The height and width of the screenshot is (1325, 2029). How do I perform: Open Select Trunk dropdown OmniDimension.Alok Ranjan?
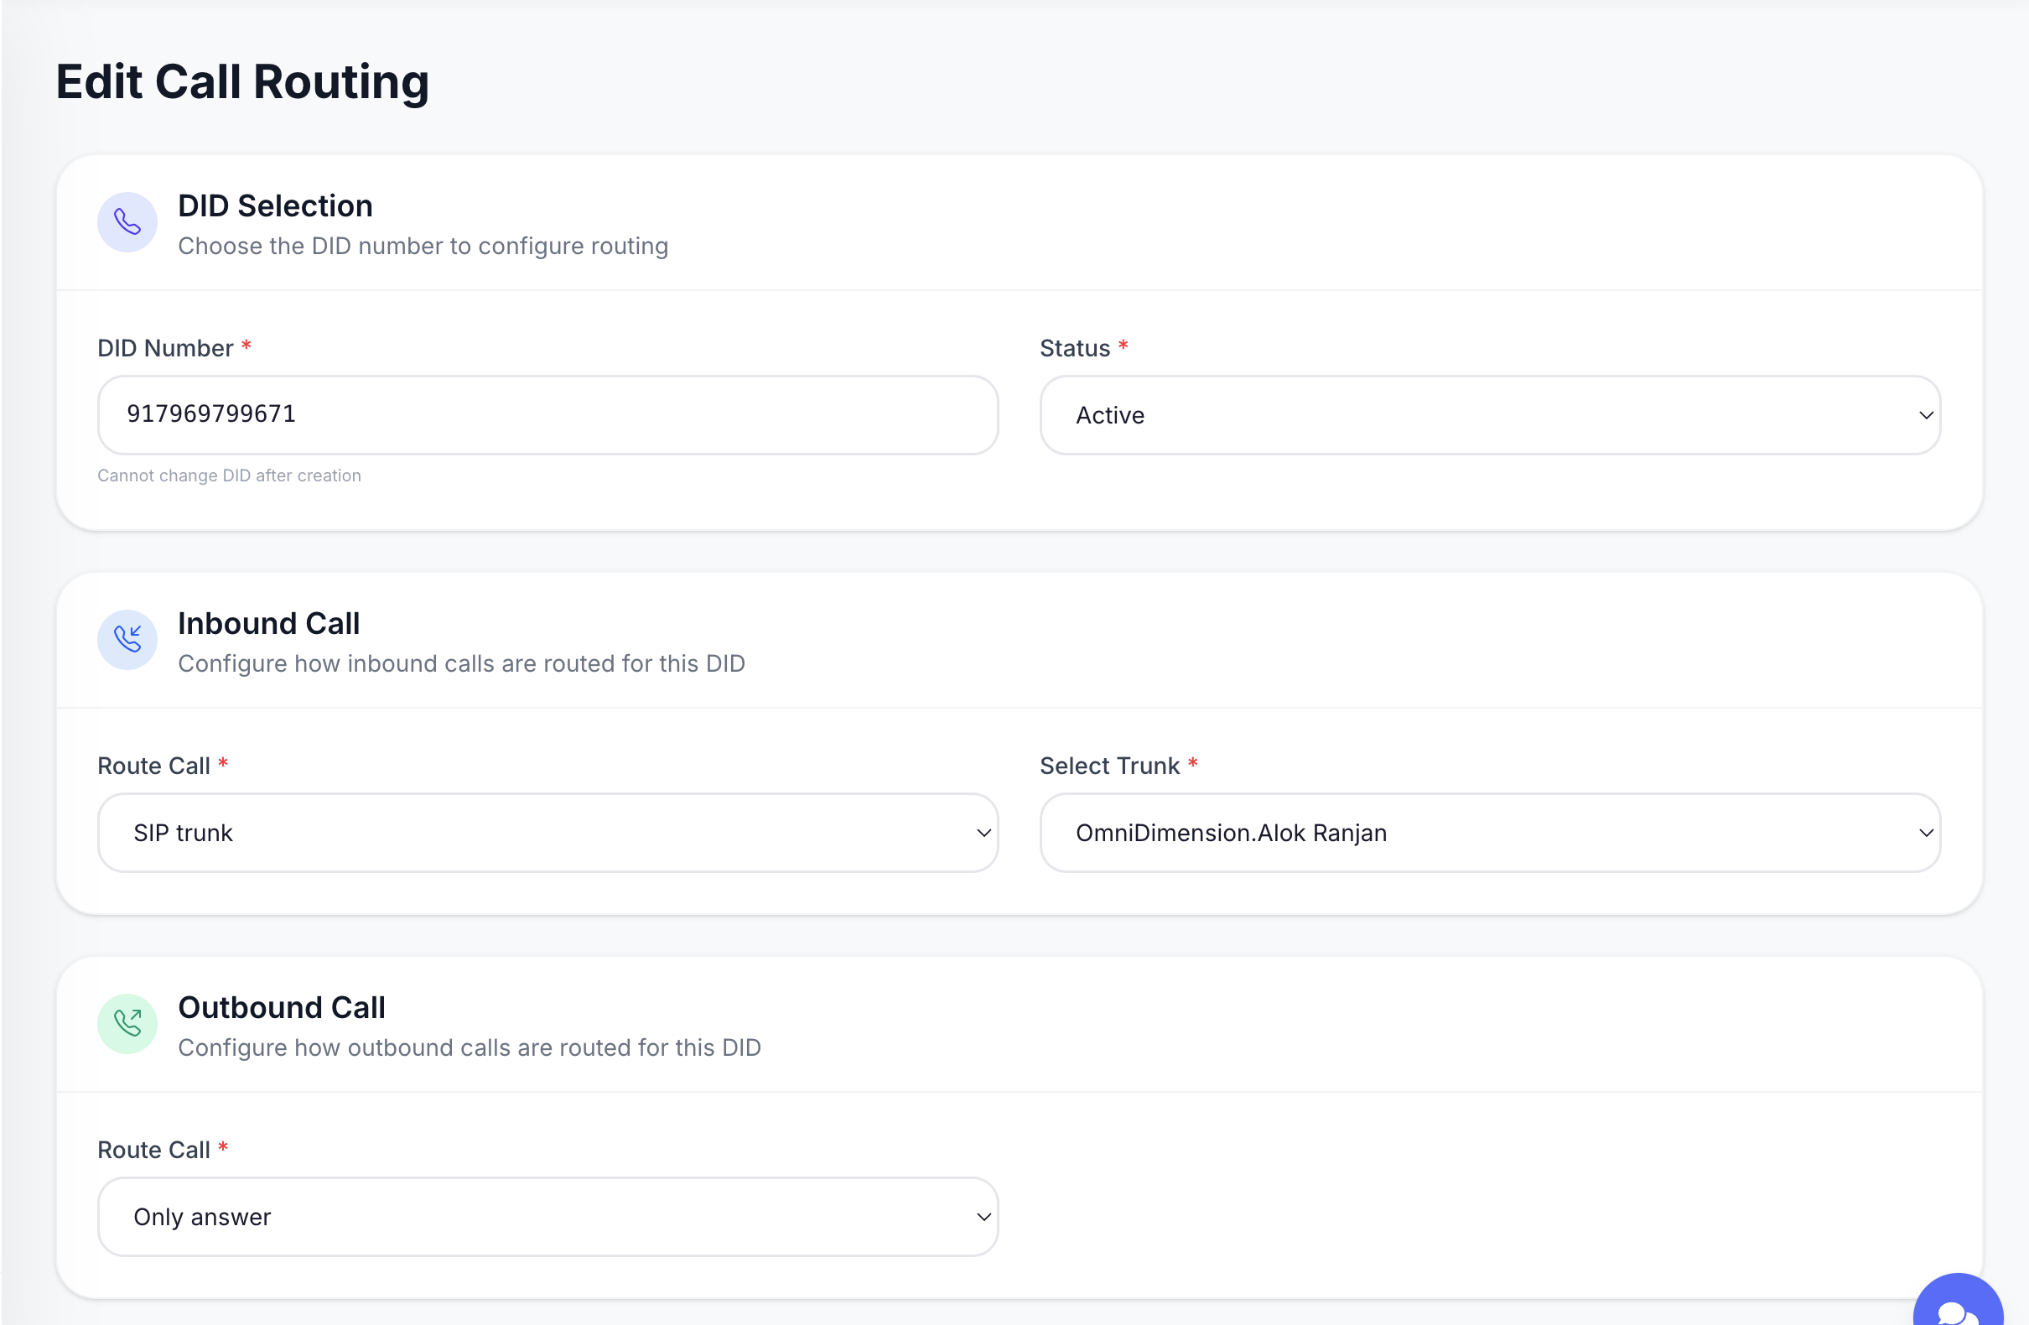tap(1489, 833)
